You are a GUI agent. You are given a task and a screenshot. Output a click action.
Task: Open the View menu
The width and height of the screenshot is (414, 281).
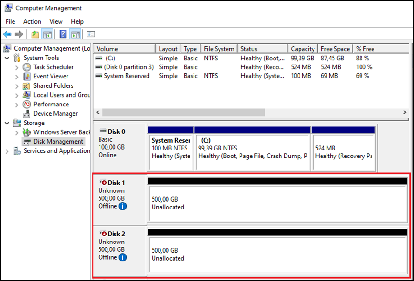(x=56, y=21)
